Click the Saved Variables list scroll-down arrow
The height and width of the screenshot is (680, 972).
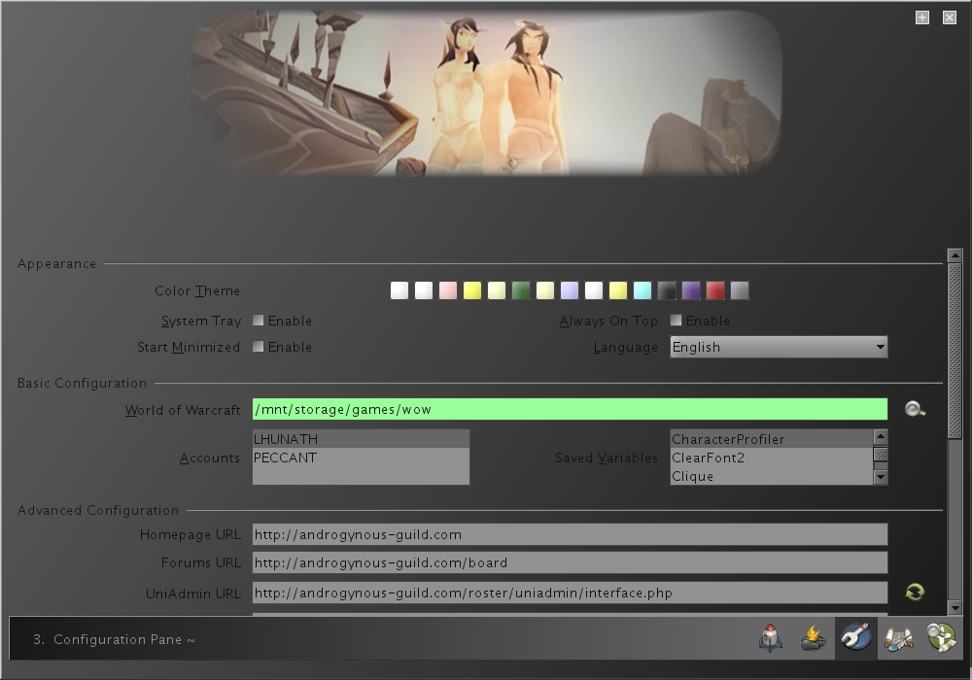881,477
